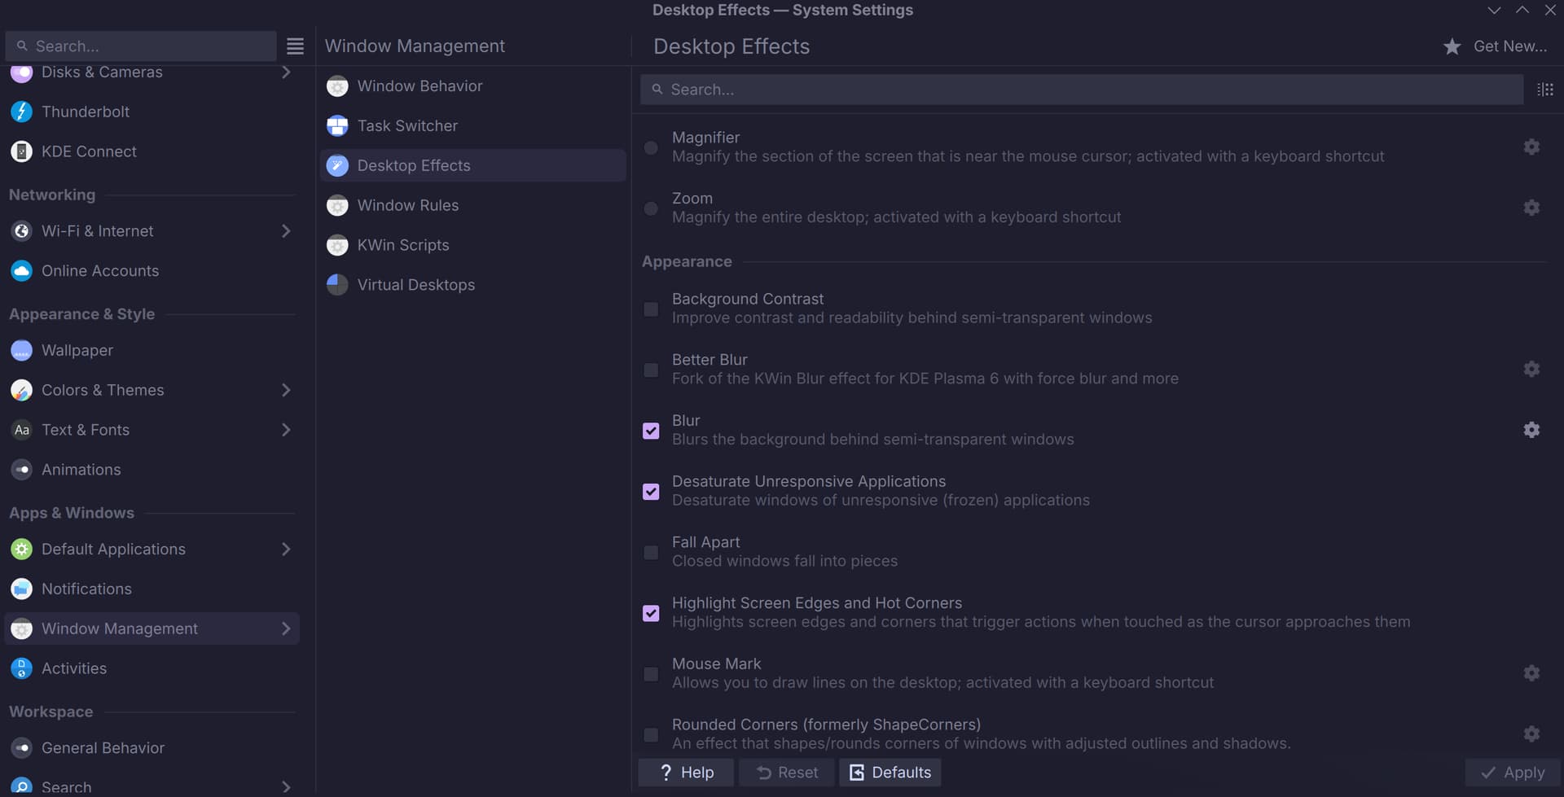Open Window Rules page
This screenshot has height=797, width=1564.
[472, 205]
